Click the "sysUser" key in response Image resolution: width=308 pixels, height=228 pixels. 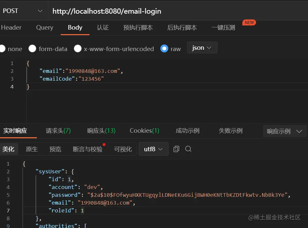[50, 171]
